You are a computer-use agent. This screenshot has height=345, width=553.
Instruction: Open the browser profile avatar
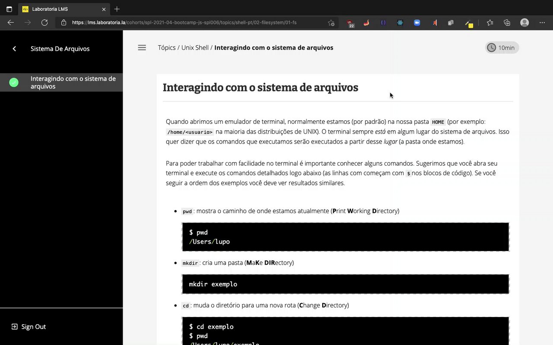click(x=524, y=22)
